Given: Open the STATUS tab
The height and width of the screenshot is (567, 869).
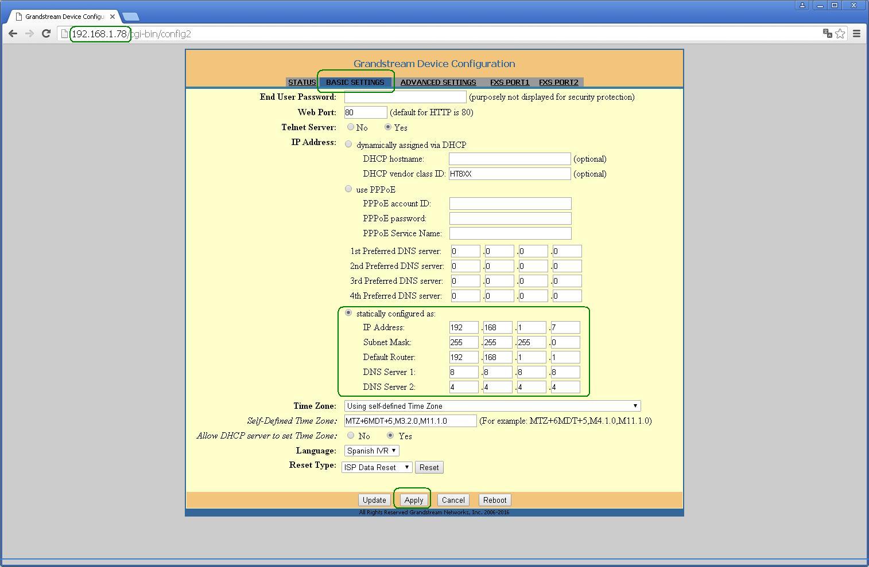Looking at the screenshot, I should coord(302,82).
